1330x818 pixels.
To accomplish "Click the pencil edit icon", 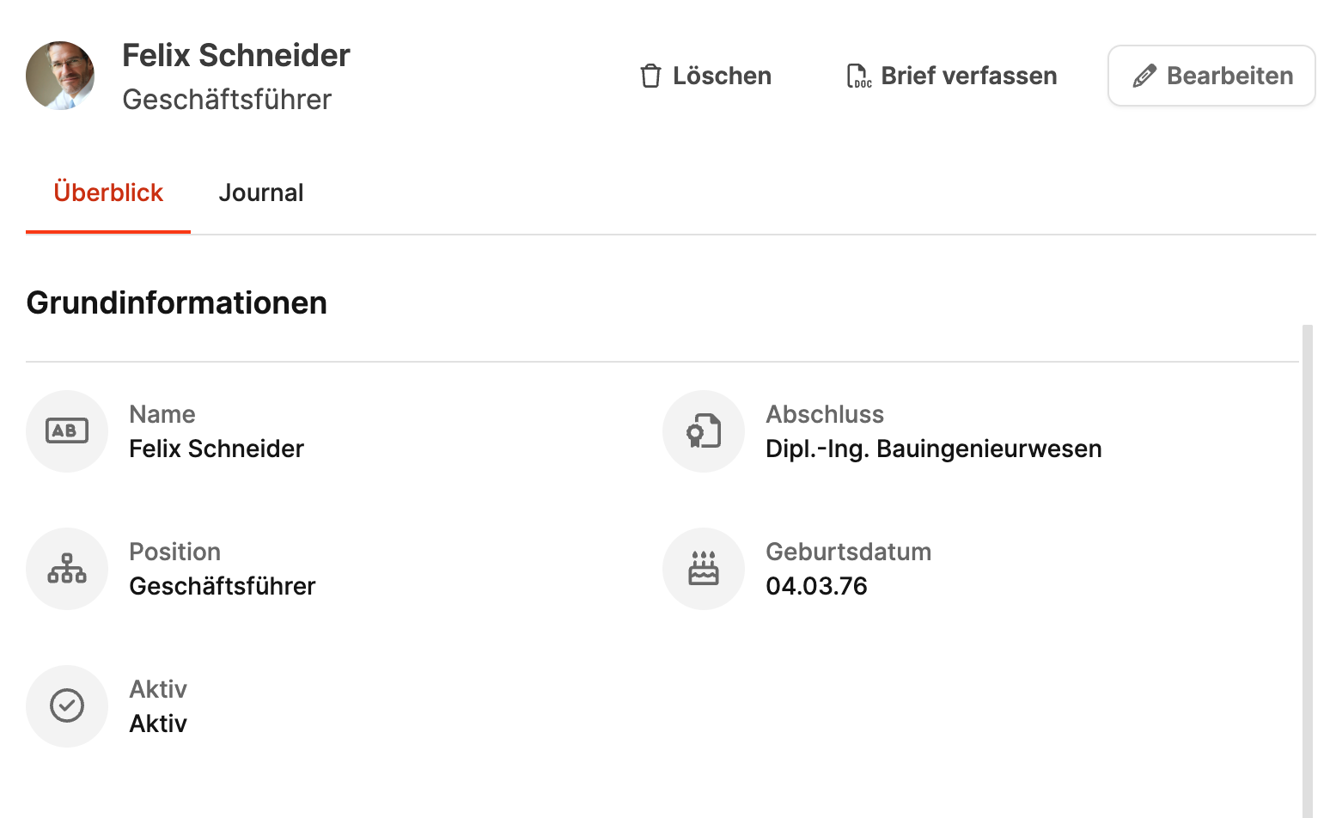I will (1144, 76).
